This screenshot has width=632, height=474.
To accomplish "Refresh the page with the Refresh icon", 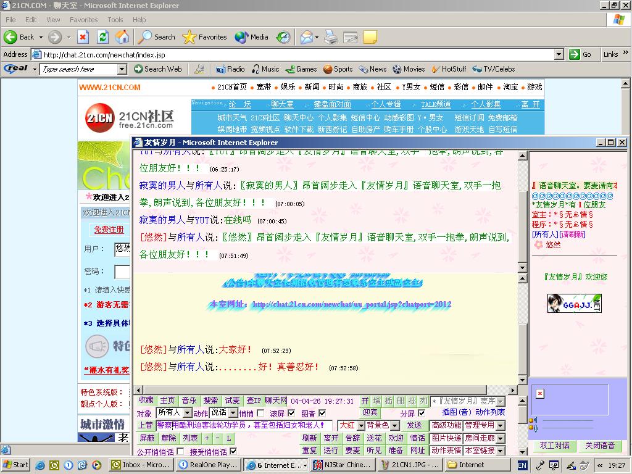I will click(x=103, y=37).
